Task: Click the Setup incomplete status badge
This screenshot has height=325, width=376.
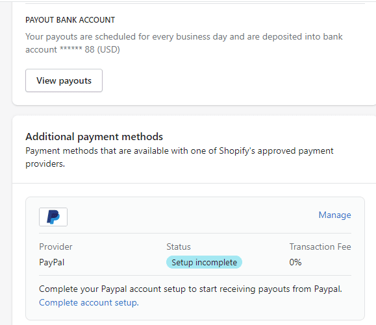Action: point(204,262)
